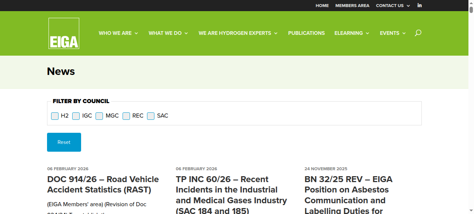Open the LinkedIn icon link

click(x=420, y=6)
